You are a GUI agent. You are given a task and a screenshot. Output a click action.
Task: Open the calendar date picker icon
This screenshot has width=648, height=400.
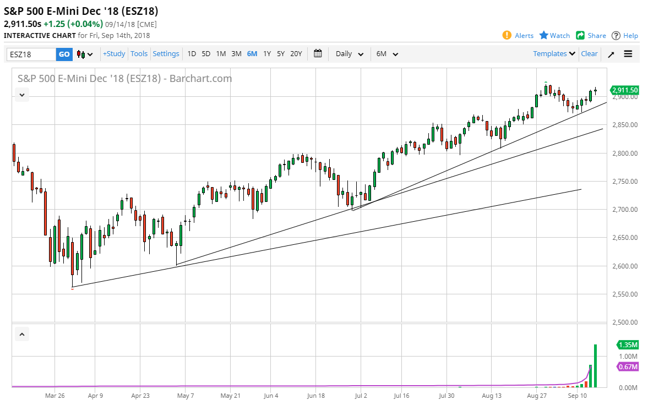click(x=318, y=53)
